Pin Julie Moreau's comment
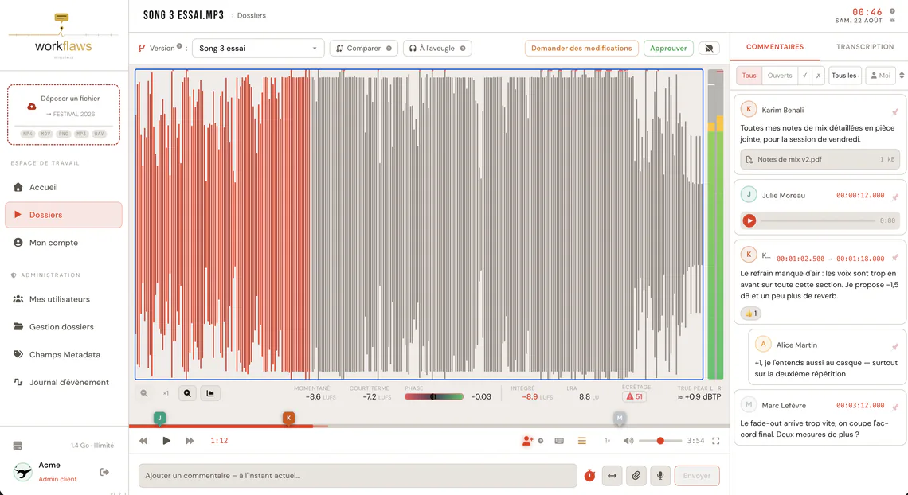Image resolution: width=908 pixels, height=495 pixels. [894, 197]
